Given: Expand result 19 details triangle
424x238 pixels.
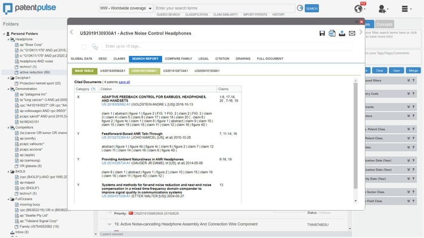Looking at the screenshot, I should click(109, 224).
